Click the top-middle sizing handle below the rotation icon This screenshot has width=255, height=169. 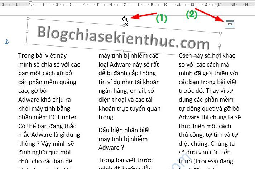(x=124, y=25)
